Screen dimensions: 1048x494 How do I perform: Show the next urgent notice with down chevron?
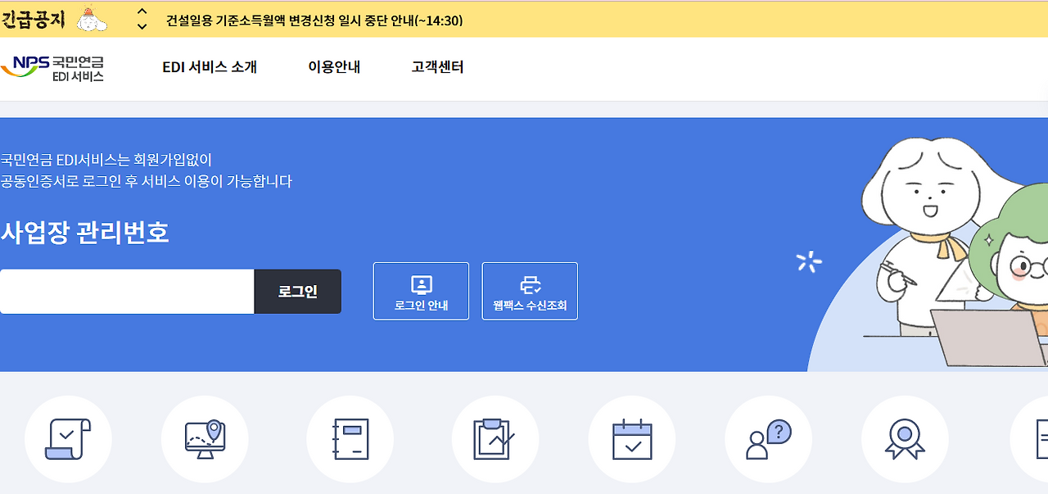[x=142, y=25]
